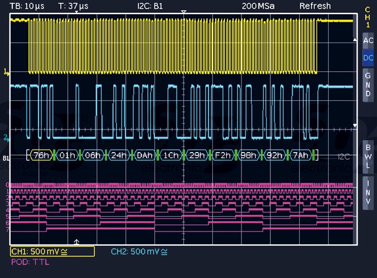Click the Refresh acquisition status
The image size is (377, 278).
(315, 6)
